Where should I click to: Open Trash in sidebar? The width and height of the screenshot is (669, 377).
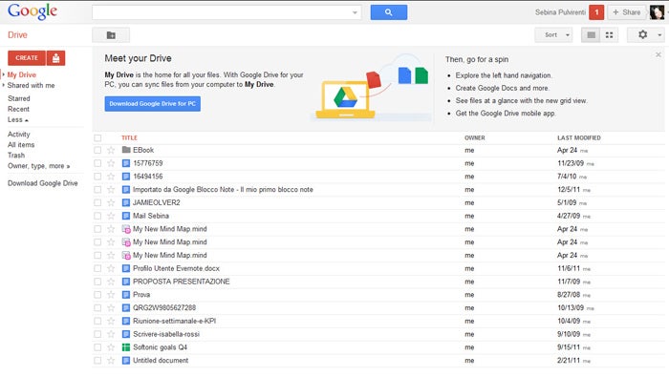(16, 156)
